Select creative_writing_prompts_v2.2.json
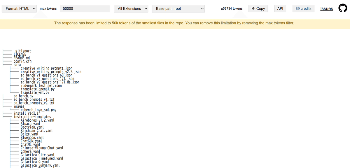This screenshot has height=168, width=350. [x=51, y=72]
